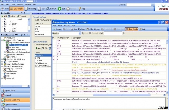The image size is (169, 110).
Task: Clear the Real-Time Log Viewer entries
Action: click(x=82, y=29)
